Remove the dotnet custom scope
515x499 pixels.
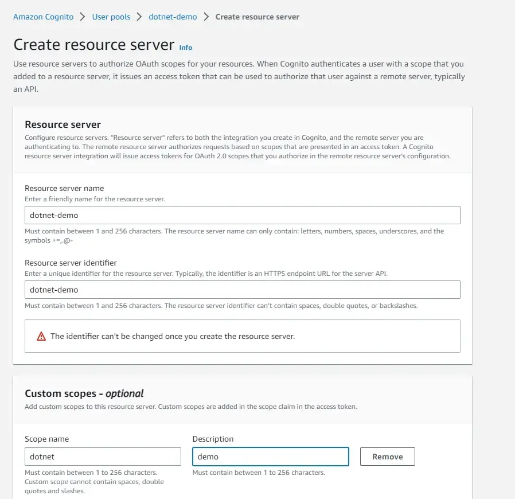point(387,457)
